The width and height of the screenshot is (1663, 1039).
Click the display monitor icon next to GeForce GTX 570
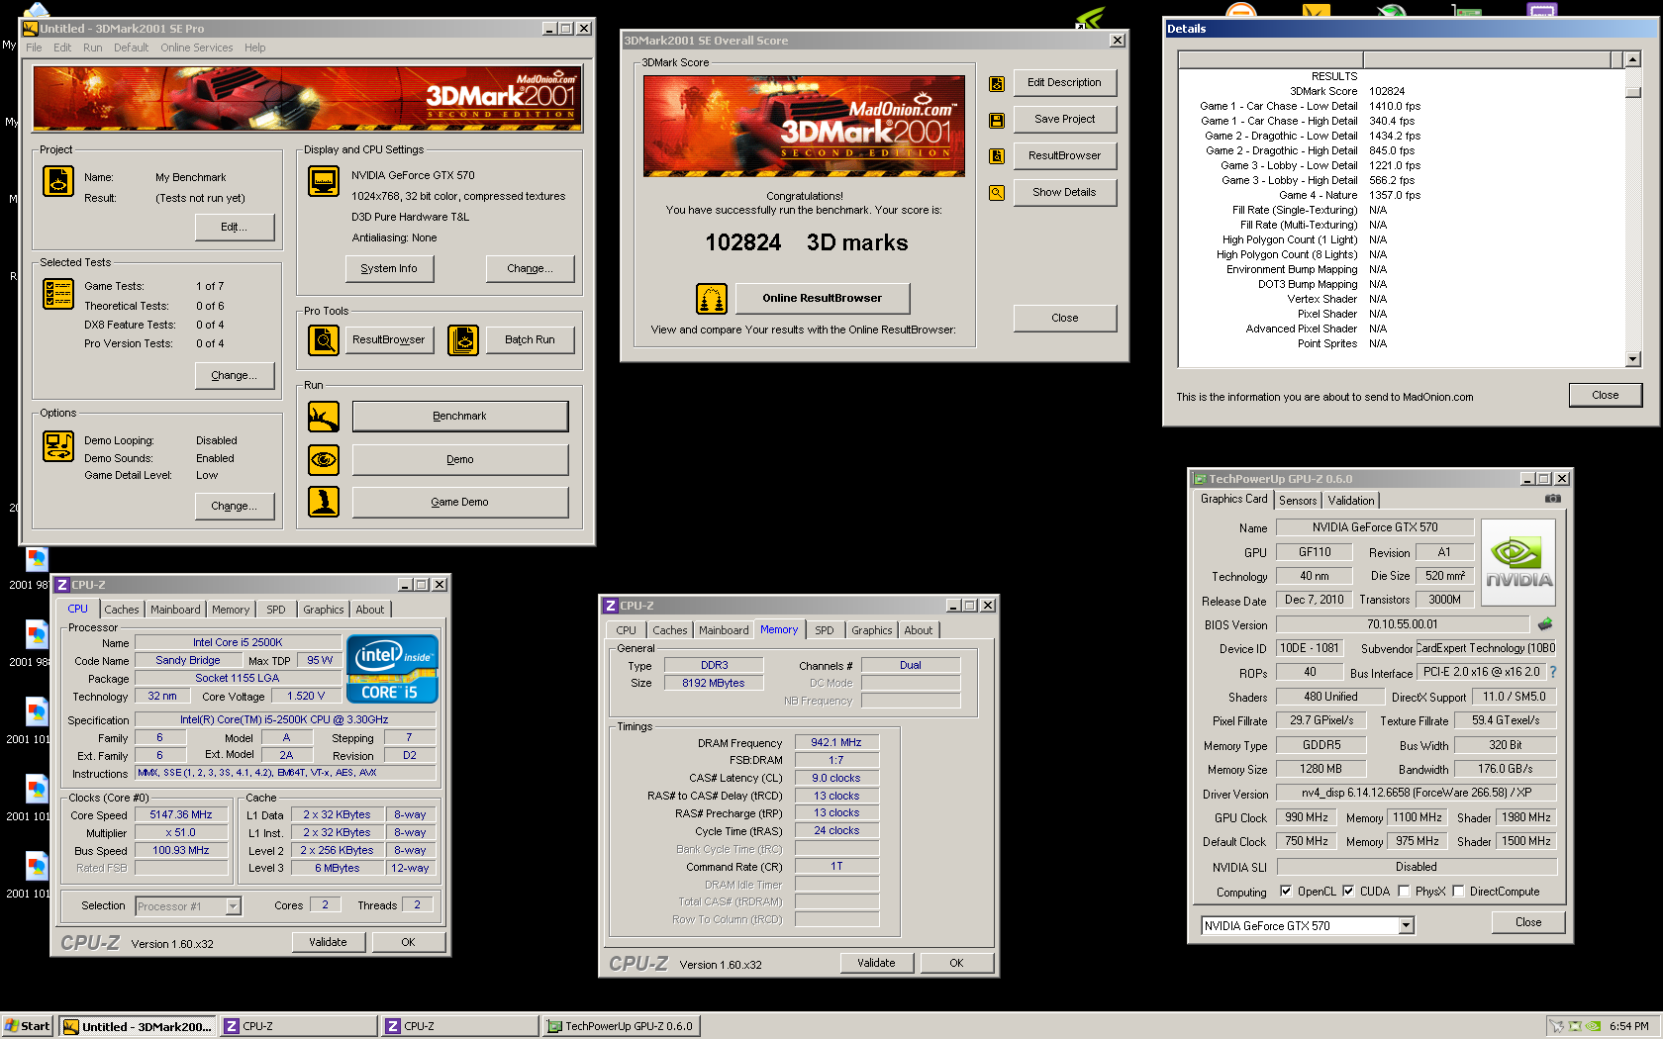pyautogui.click(x=324, y=181)
